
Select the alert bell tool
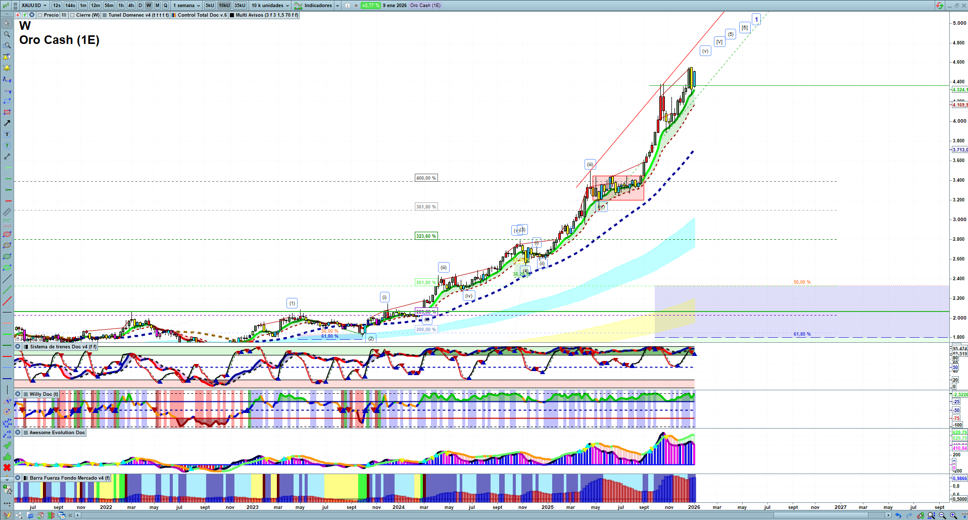(7, 68)
